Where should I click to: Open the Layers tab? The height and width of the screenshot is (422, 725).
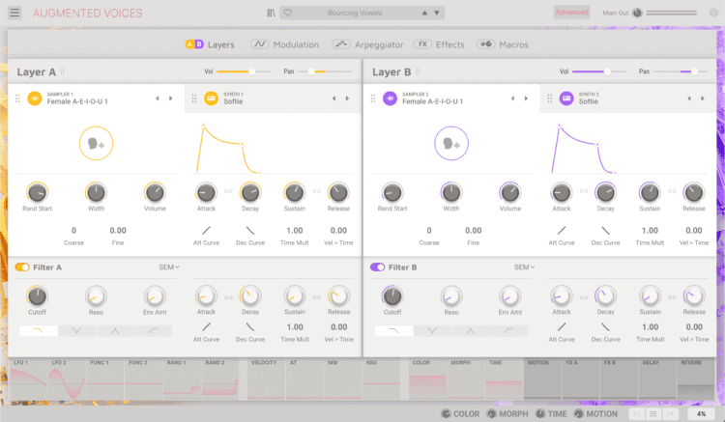pyautogui.click(x=210, y=44)
